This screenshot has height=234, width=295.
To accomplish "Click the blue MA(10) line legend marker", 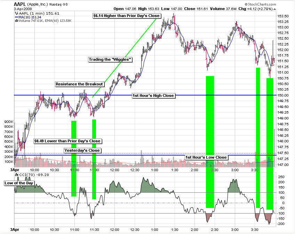I will [x=17, y=17].
